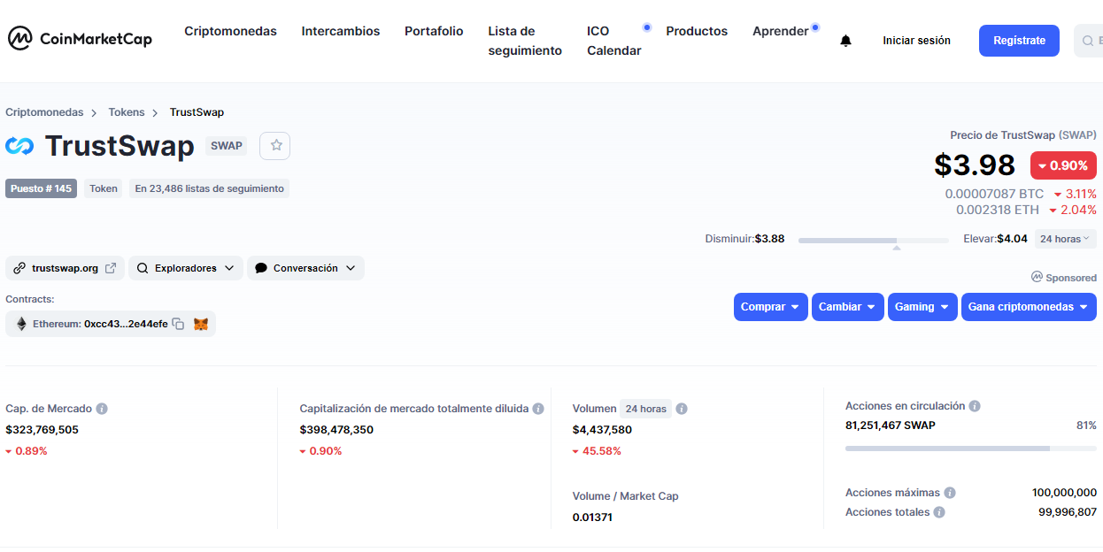Click info icon next to Cap. de Mercado
1103x552 pixels.
point(102,409)
